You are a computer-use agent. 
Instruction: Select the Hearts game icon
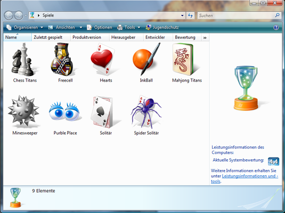point(103,59)
